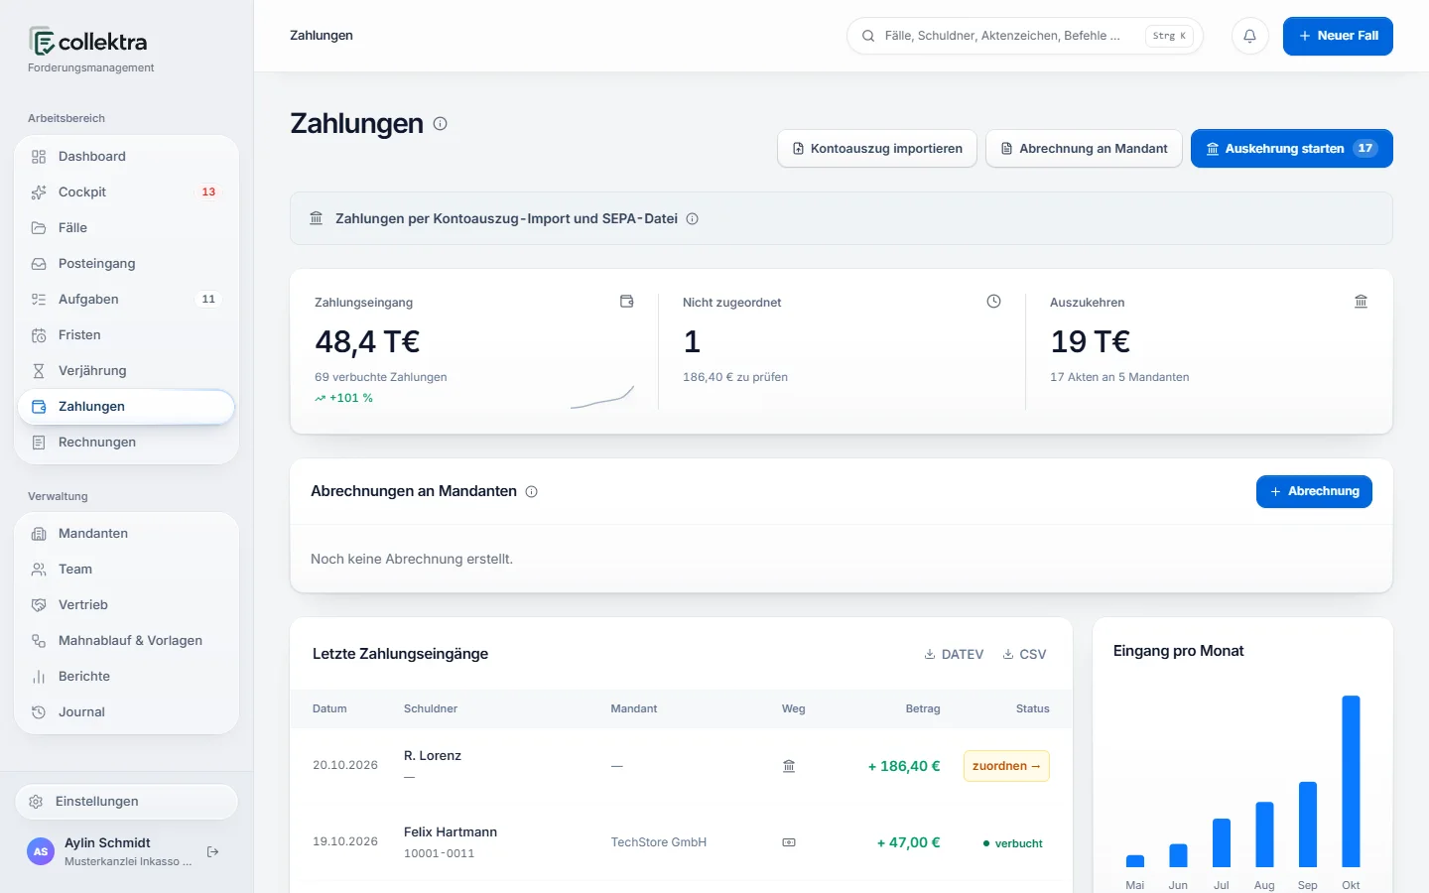The image size is (1429, 893).
Task: Click zuordnen for the R. Lorenz payment
Action: (1006, 766)
